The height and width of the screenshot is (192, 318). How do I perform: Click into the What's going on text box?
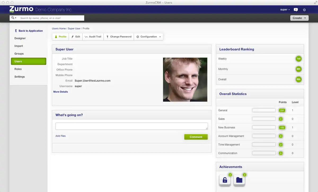(x=131, y=126)
